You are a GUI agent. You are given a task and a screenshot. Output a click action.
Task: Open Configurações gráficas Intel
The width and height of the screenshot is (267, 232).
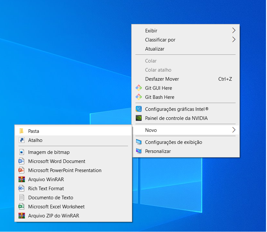point(185,109)
